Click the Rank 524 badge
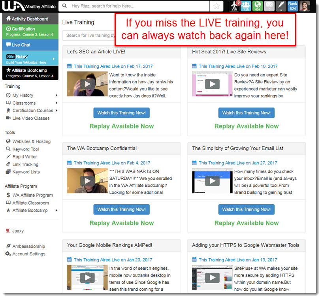The height and width of the screenshot is (299, 322). pos(293,6)
